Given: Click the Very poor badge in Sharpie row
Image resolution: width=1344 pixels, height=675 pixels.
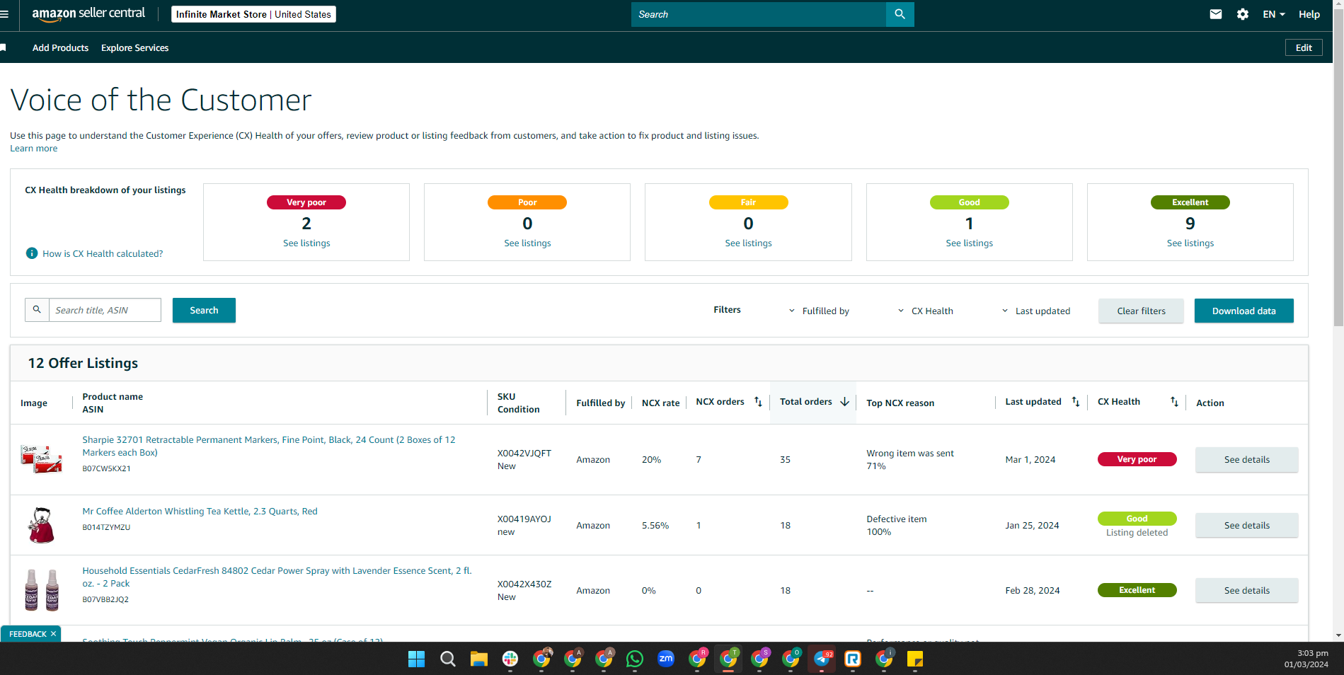Looking at the screenshot, I should pyautogui.click(x=1137, y=459).
